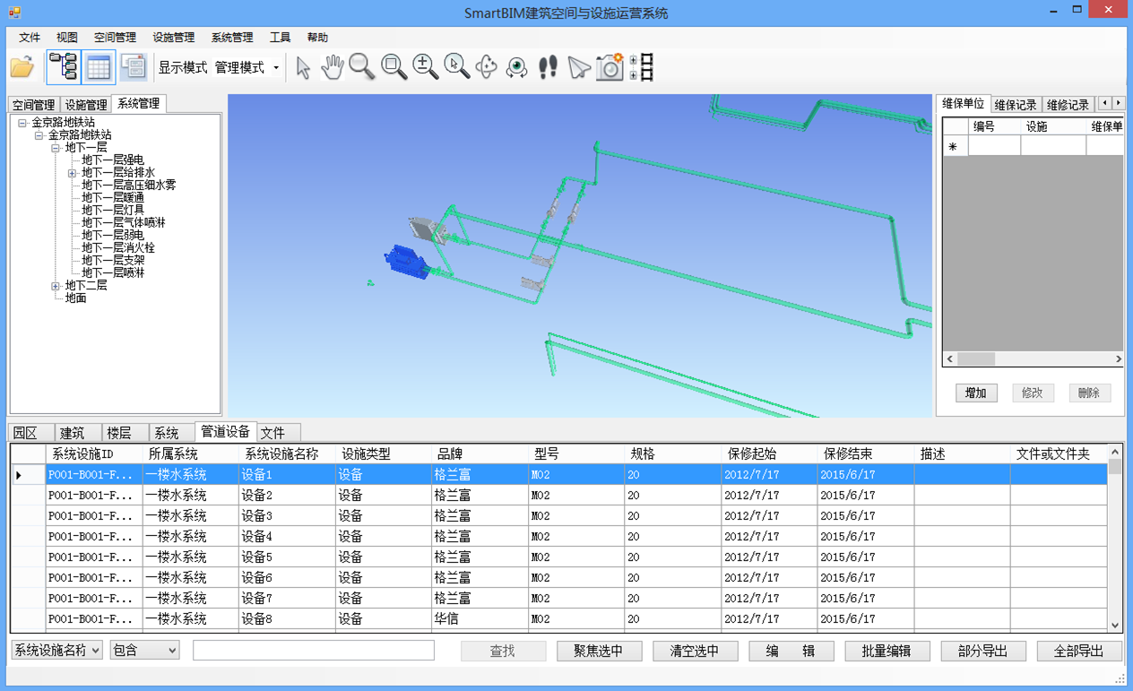The image size is (1133, 691).
Task: Expand the 地下二层 tree node
Action: pyautogui.click(x=56, y=286)
